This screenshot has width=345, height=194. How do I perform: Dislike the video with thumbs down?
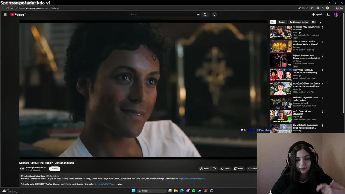point(214,169)
